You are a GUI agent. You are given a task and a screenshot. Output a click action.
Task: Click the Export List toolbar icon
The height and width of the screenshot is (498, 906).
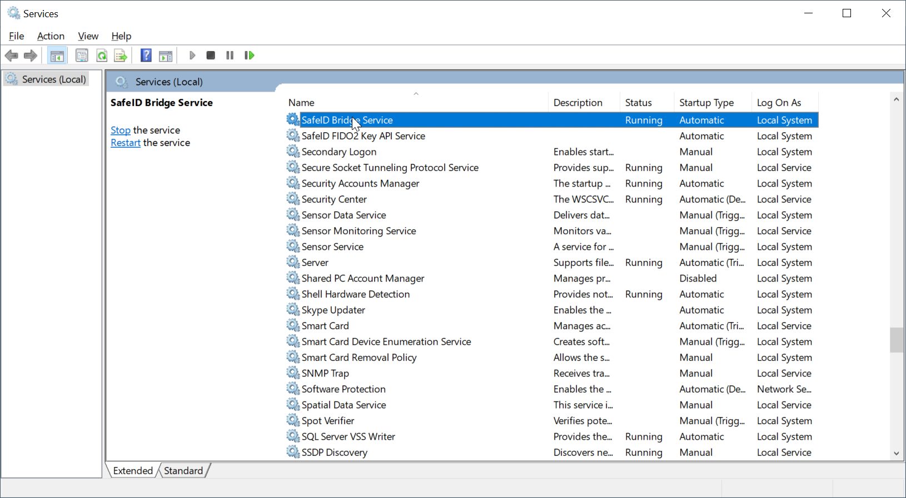[121, 56]
